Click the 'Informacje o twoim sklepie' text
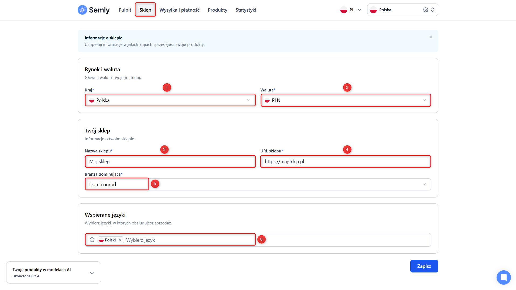 tap(109, 139)
